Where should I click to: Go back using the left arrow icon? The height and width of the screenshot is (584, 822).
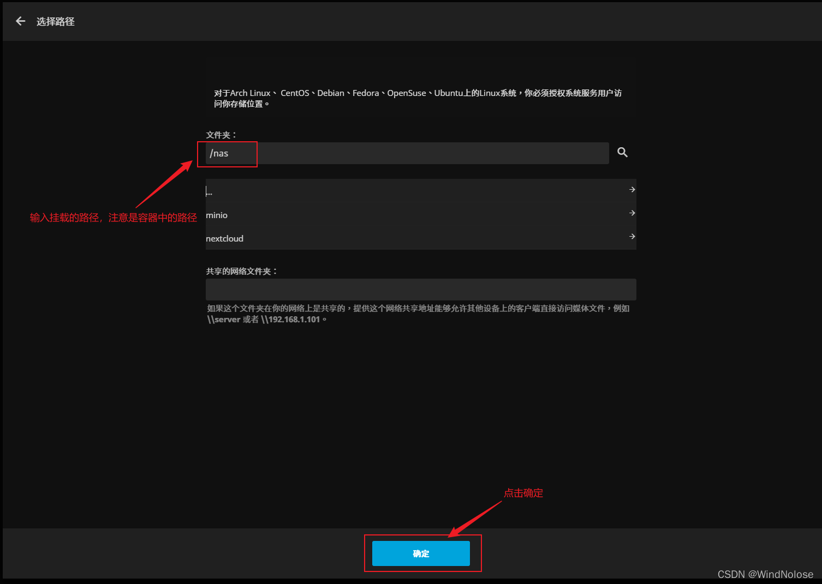pos(21,21)
